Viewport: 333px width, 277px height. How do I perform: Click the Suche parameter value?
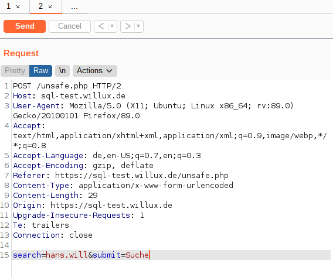[x=137, y=255]
